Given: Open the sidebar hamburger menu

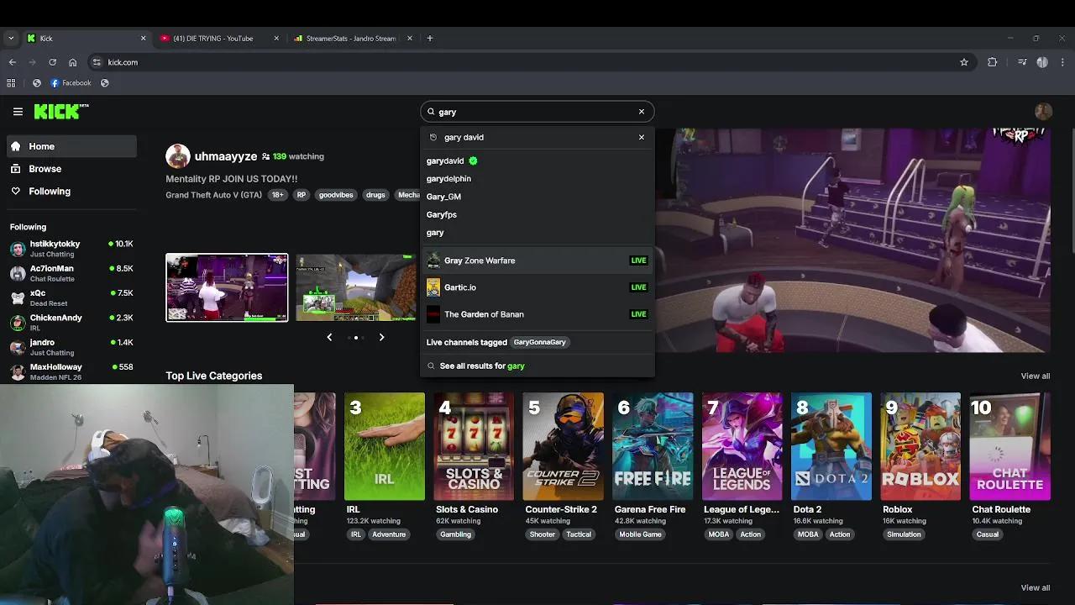Looking at the screenshot, I should tap(18, 111).
